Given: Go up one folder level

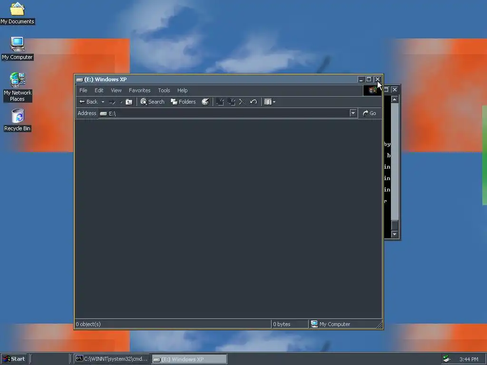Looking at the screenshot, I should 129,102.
